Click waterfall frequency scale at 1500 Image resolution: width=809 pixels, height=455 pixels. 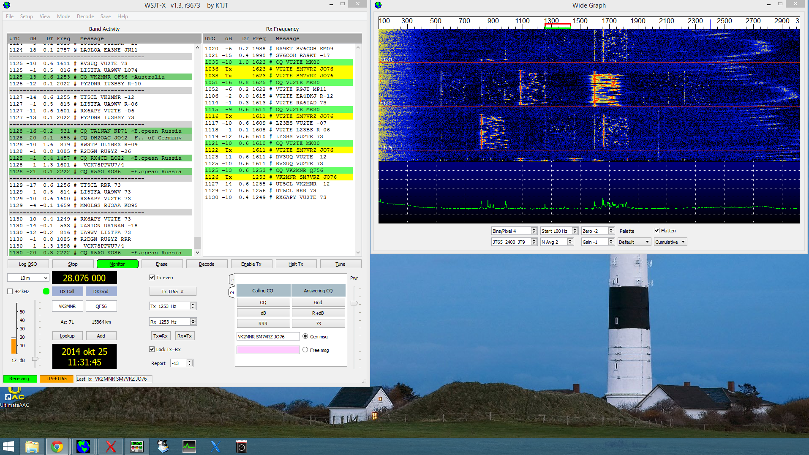(580, 21)
